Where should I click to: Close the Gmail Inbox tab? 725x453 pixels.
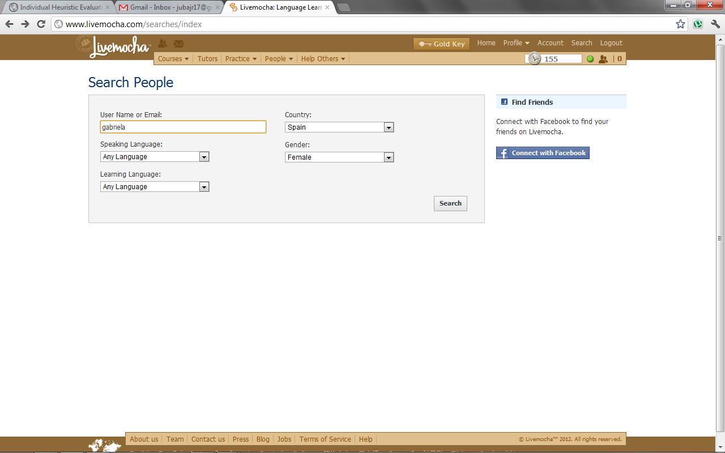pos(217,7)
